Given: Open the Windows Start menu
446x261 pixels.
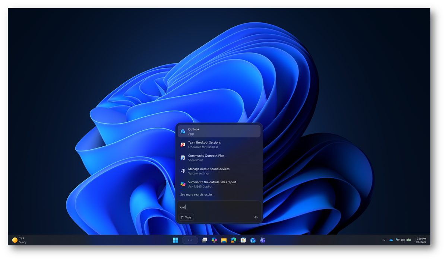Looking at the screenshot, I should point(175,240).
